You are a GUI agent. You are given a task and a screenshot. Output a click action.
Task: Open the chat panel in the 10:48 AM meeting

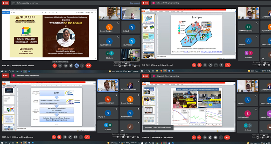130,65
